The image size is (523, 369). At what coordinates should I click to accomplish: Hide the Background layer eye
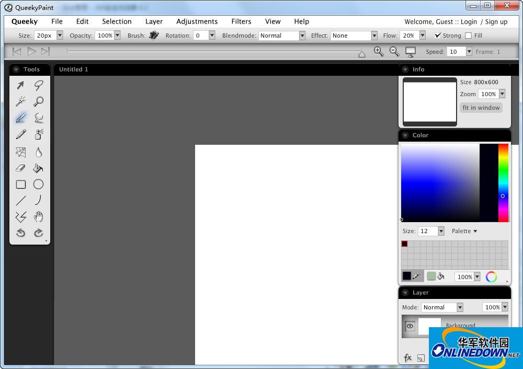tap(410, 326)
